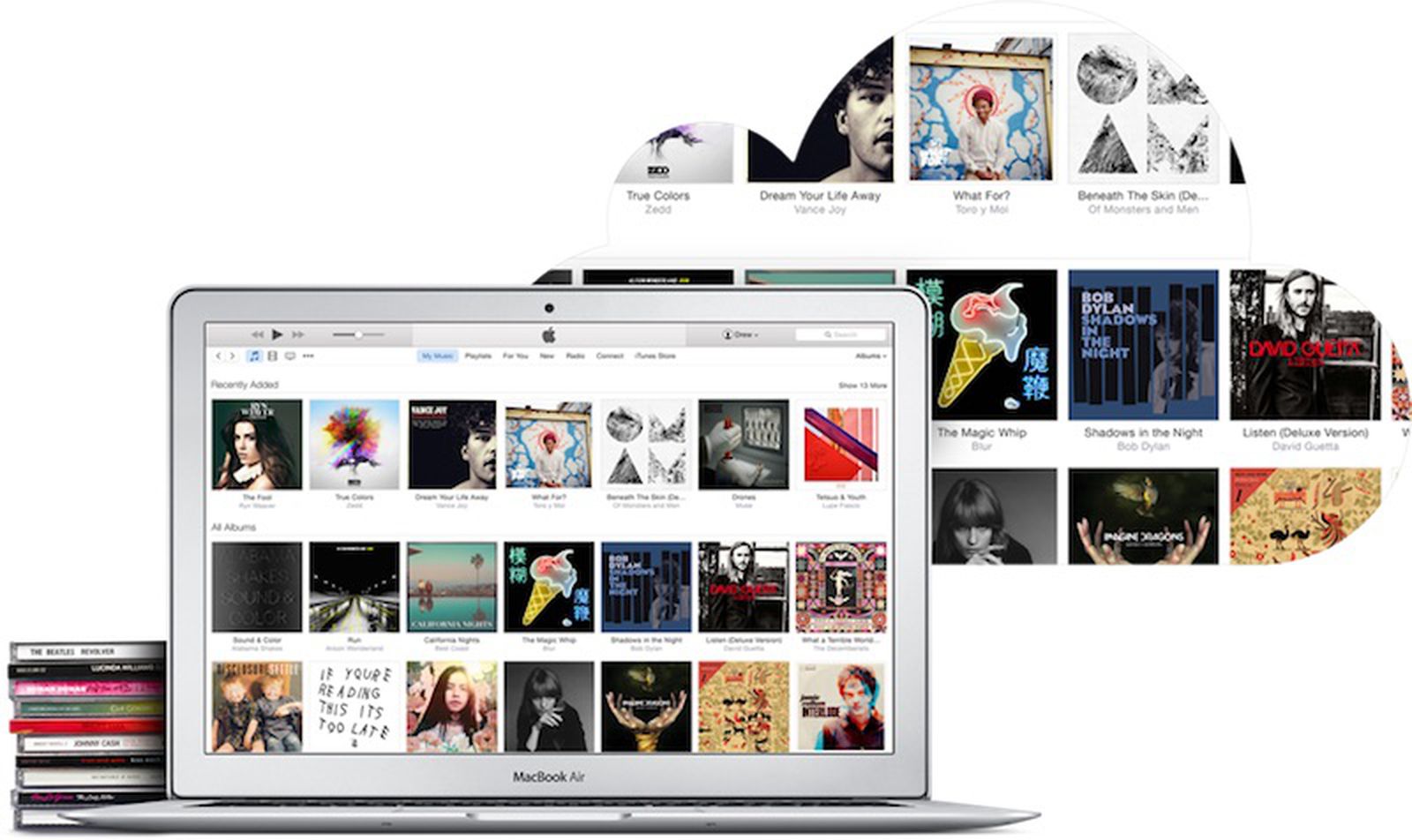Open the TV Shows library icon
1412x840 pixels.
(289, 356)
